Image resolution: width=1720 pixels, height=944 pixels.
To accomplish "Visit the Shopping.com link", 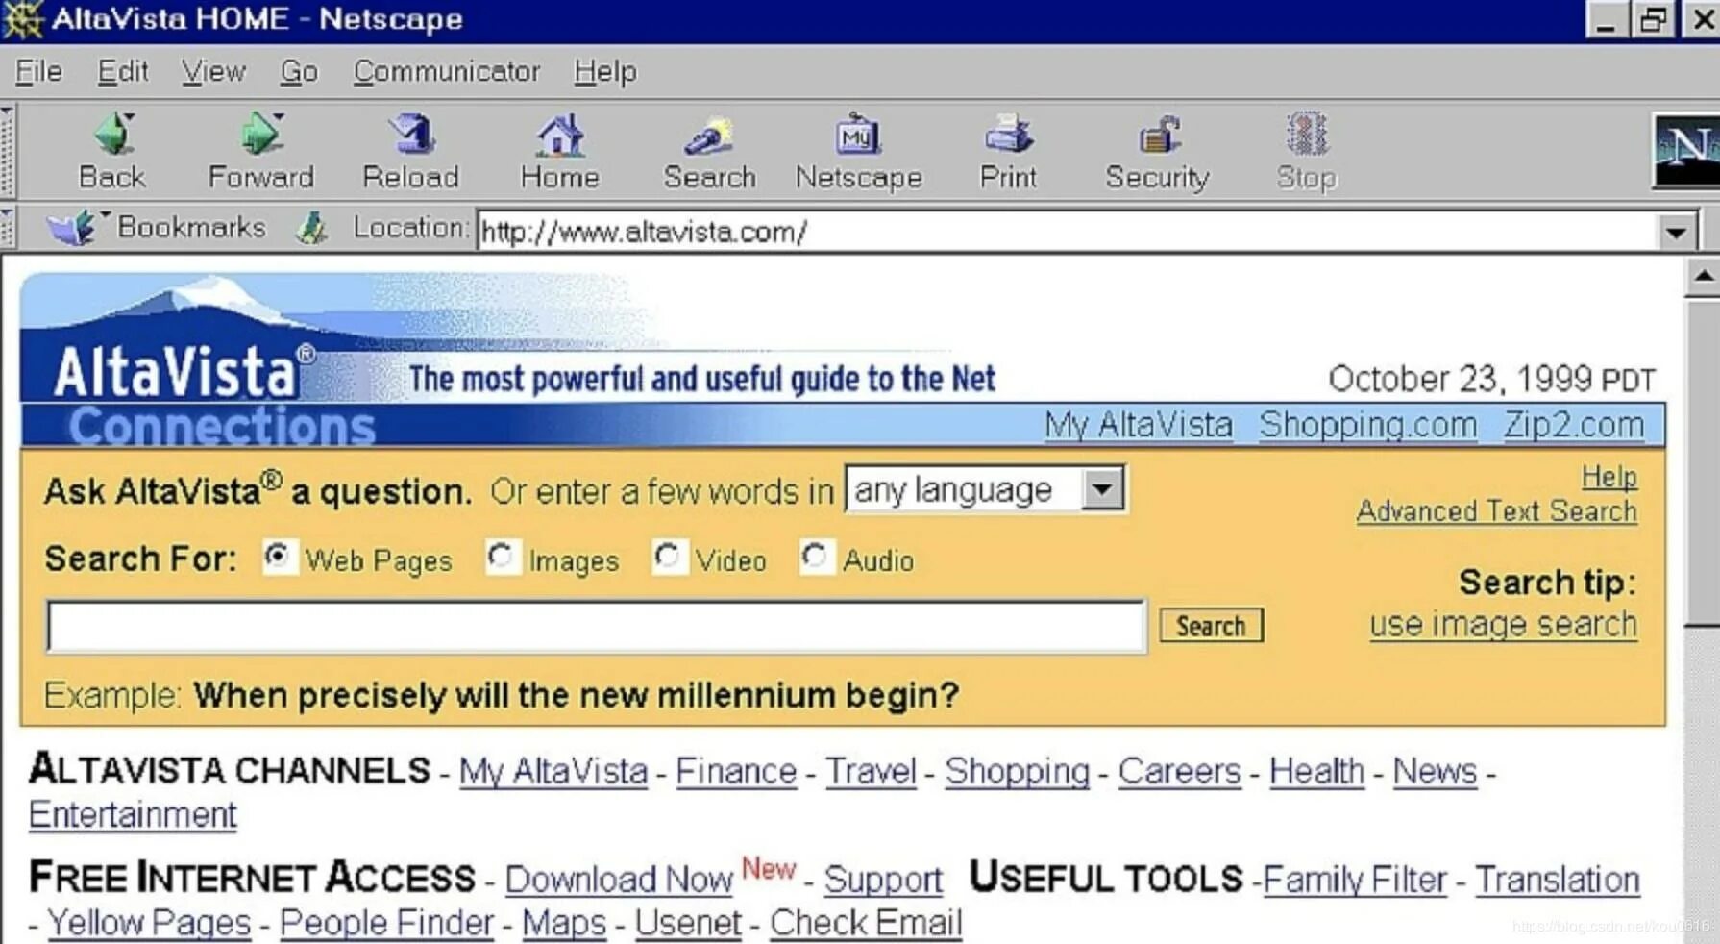I will coord(1367,424).
